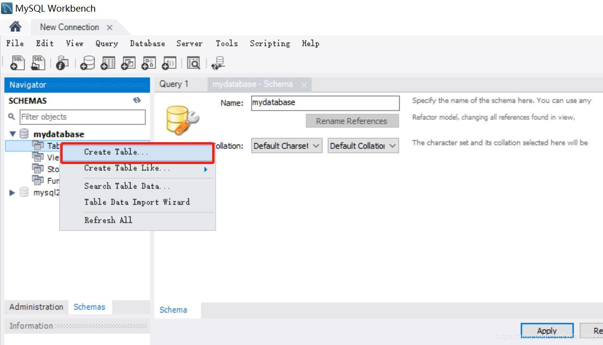
Task: Open the Scripting menu
Action: 270,44
